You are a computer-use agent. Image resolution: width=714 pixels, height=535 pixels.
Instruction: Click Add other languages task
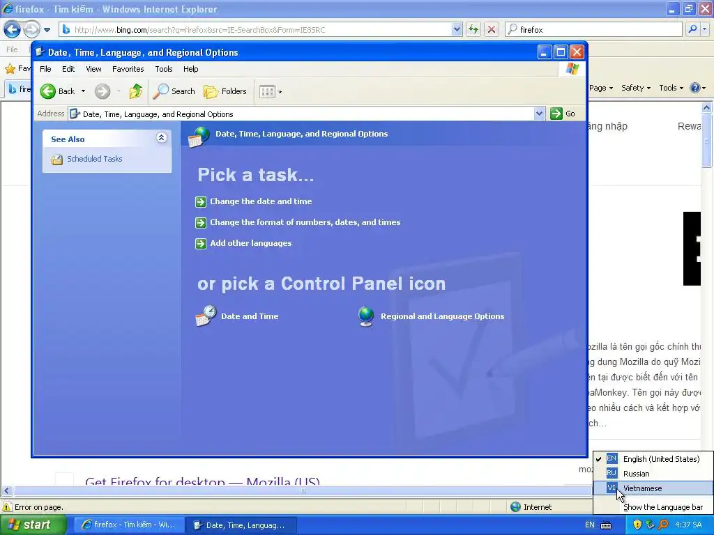pyautogui.click(x=250, y=243)
